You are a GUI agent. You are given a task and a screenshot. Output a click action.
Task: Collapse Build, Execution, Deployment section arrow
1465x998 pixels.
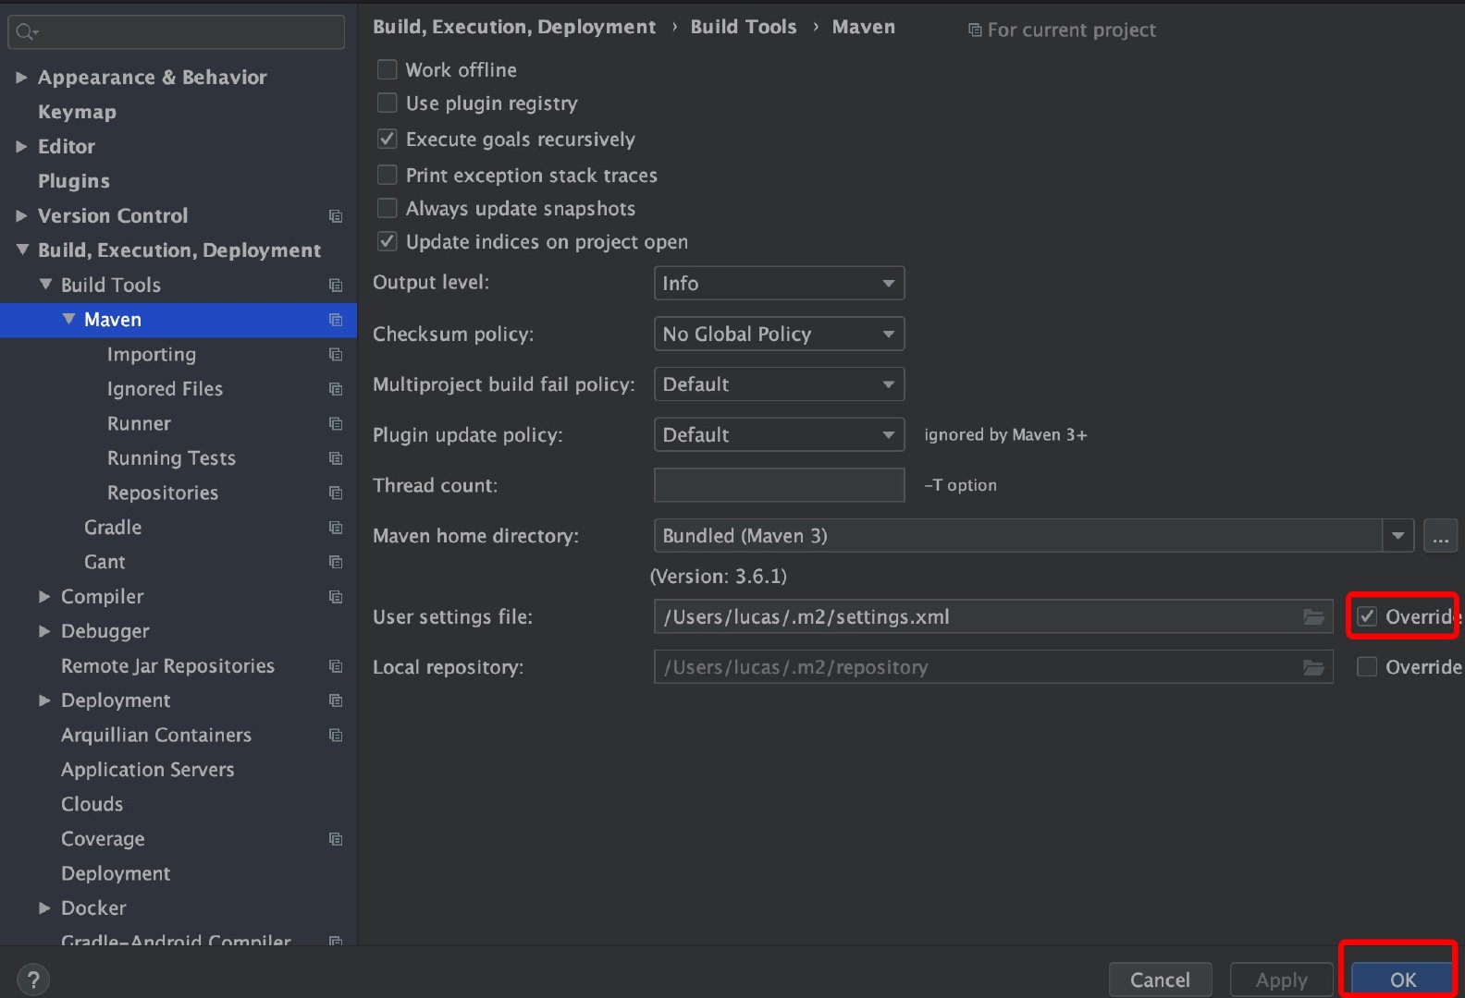click(x=22, y=249)
